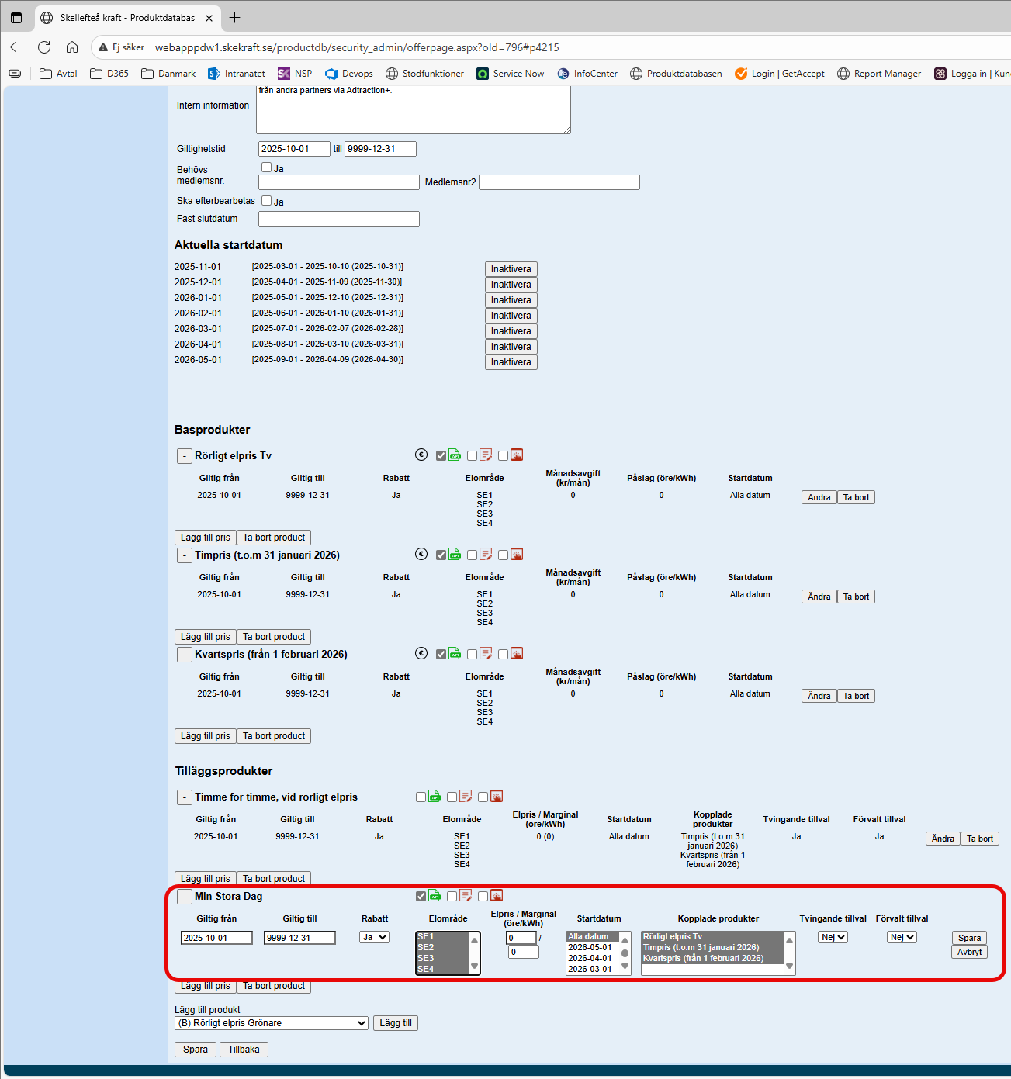Open a new browser tab
This screenshot has height=1079, width=1011.
235,17
